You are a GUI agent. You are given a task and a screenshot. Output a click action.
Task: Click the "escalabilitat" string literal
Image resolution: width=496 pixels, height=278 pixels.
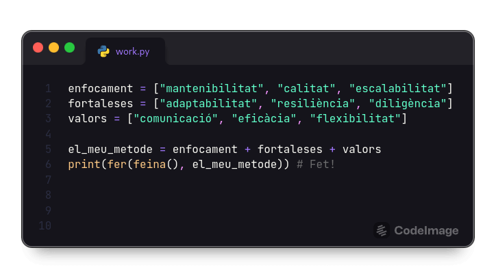click(397, 88)
